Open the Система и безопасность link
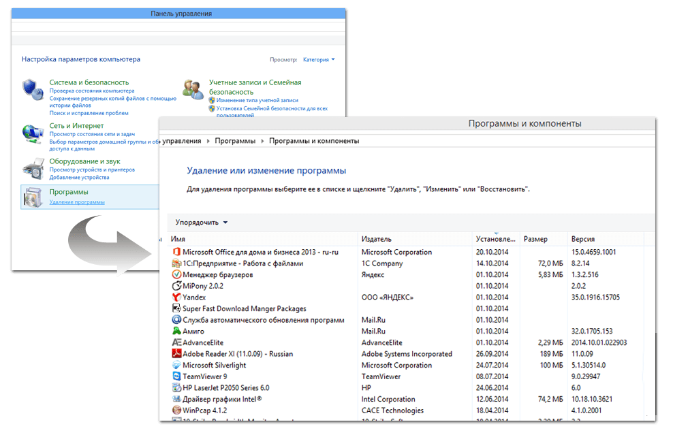This screenshot has width=673, height=435. coord(89,82)
